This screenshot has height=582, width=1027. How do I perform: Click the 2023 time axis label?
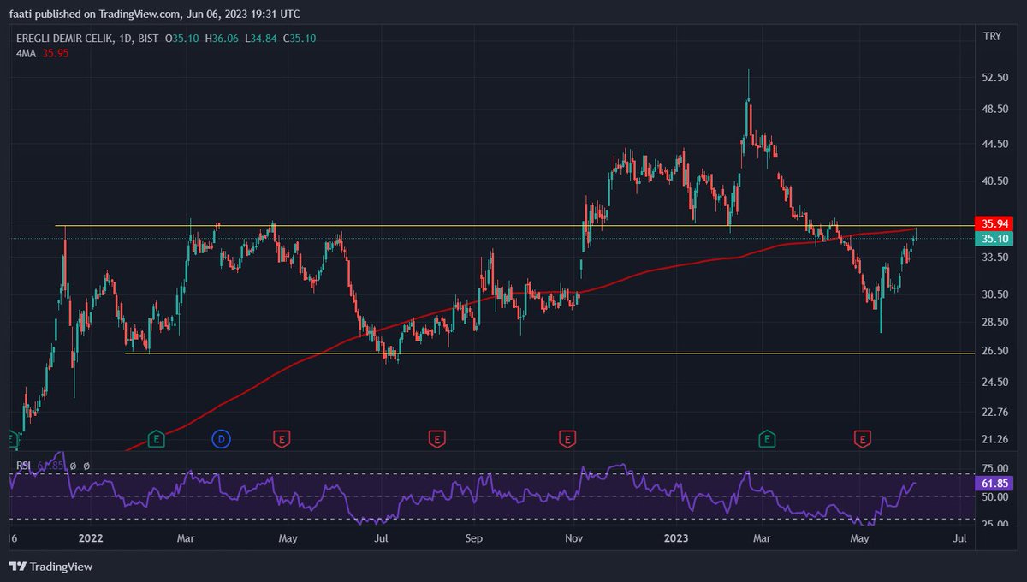[676, 539]
